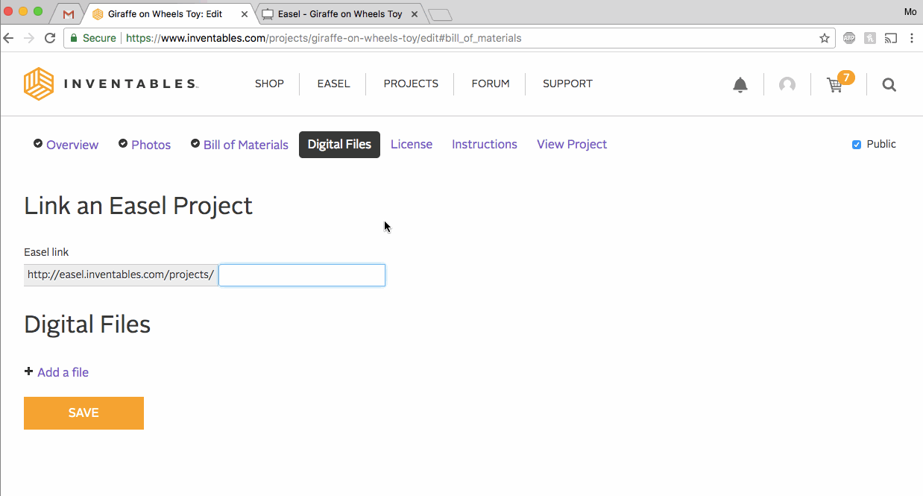Reload the page
This screenshot has width=923, height=496.
tap(50, 38)
